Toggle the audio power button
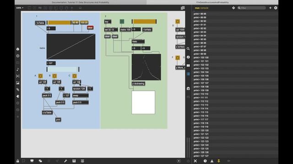This screenshot has width=293, height=164. (x=188, y=161)
